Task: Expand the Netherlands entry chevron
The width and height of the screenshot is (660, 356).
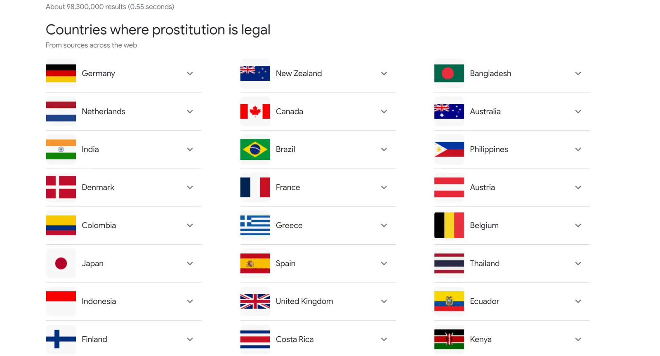Action: point(190,112)
